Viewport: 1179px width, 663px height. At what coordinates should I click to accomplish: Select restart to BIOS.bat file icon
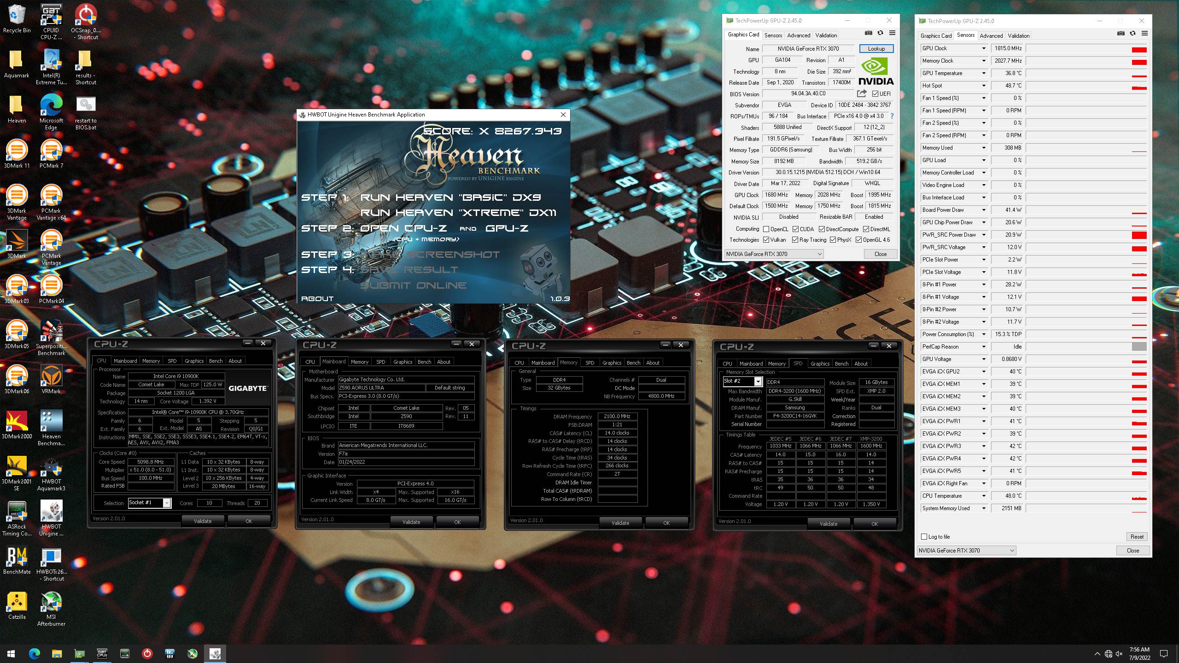pos(86,112)
